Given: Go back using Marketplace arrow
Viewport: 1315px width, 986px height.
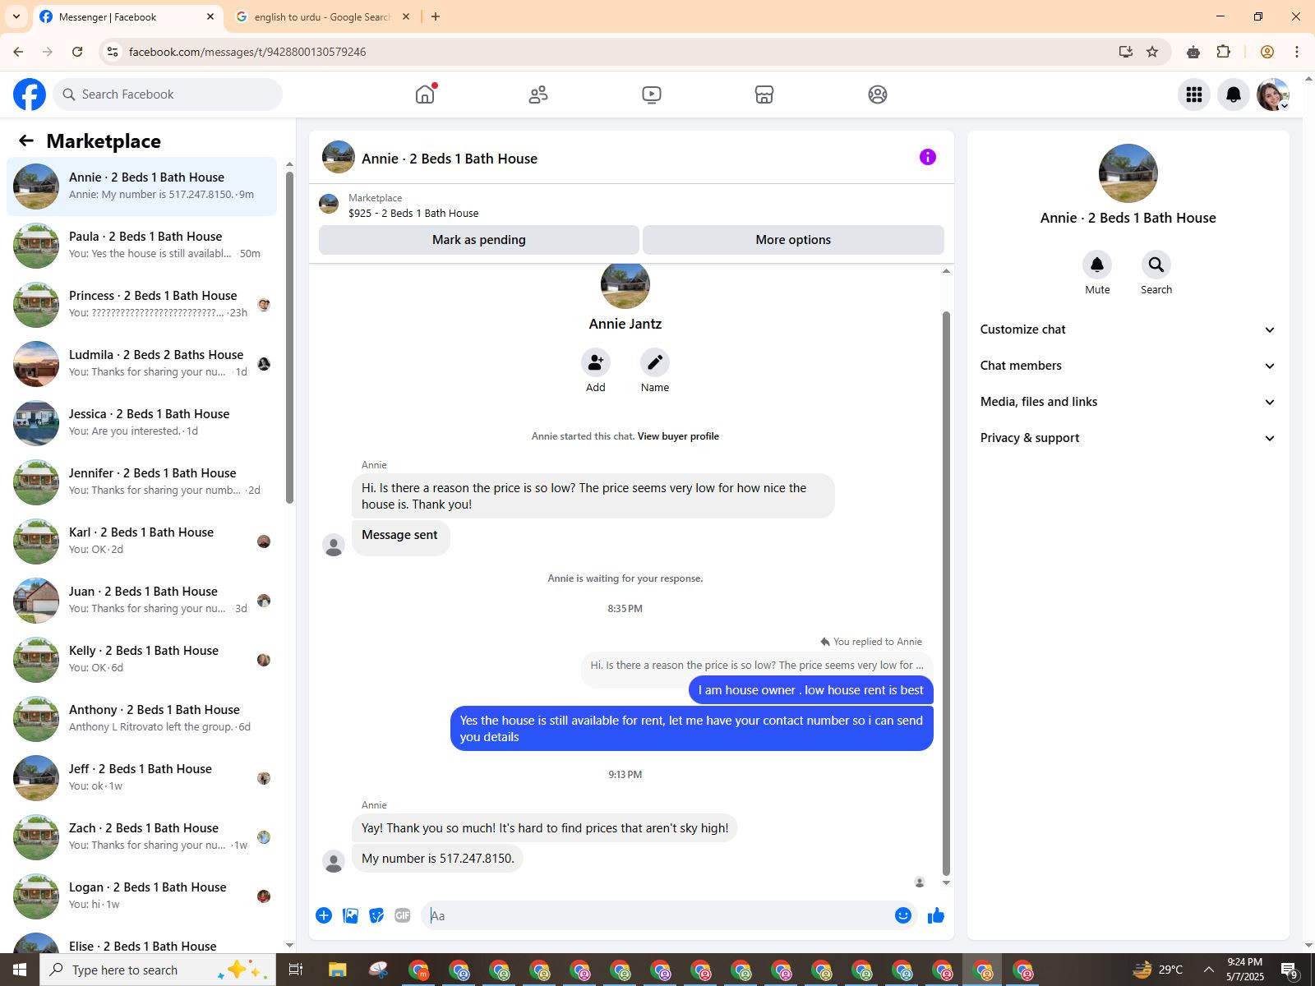Looking at the screenshot, I should click(x=26, y=141).
